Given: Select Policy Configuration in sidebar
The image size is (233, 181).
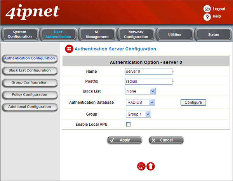Looking at the screenshot, I should [x=30, y=95].
